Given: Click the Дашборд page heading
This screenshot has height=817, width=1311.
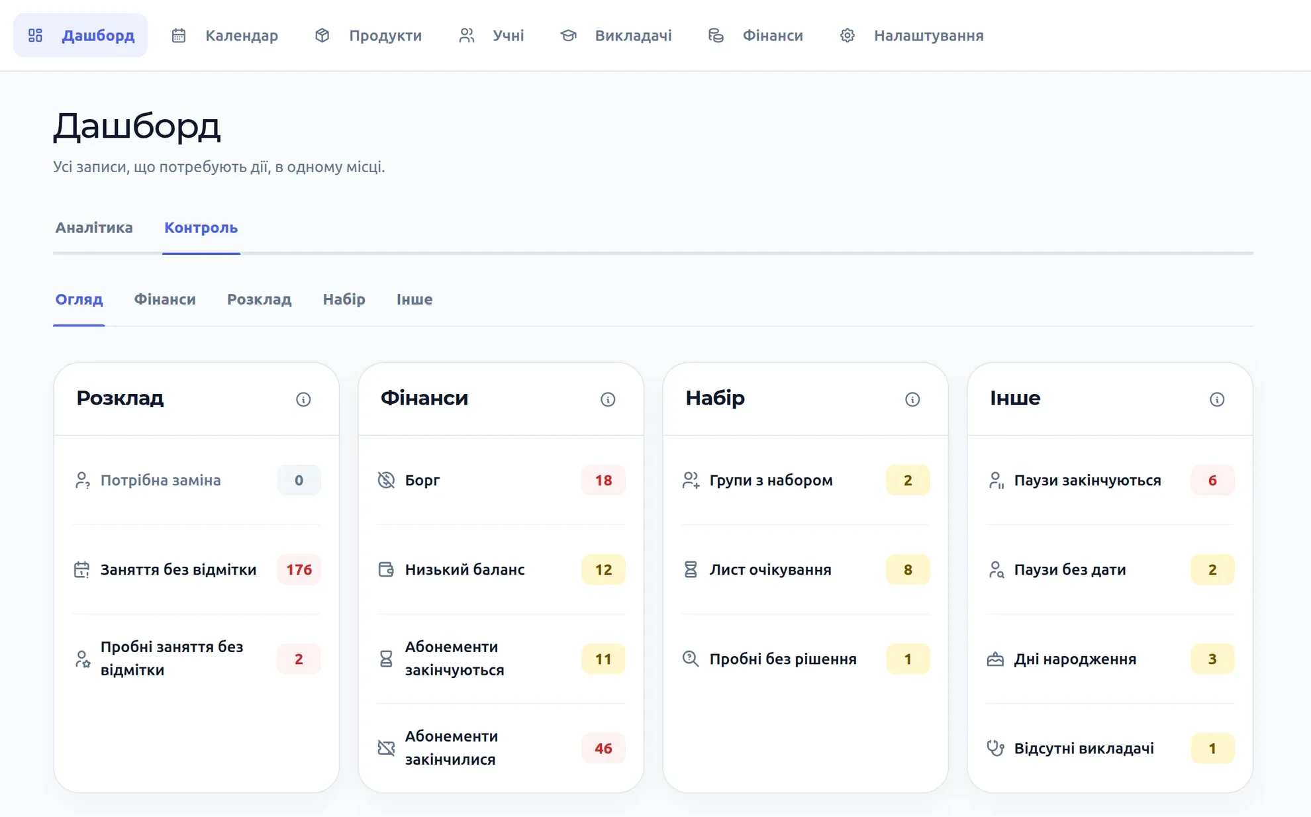Looking at the screenshot, I should (x=136, y=126).
